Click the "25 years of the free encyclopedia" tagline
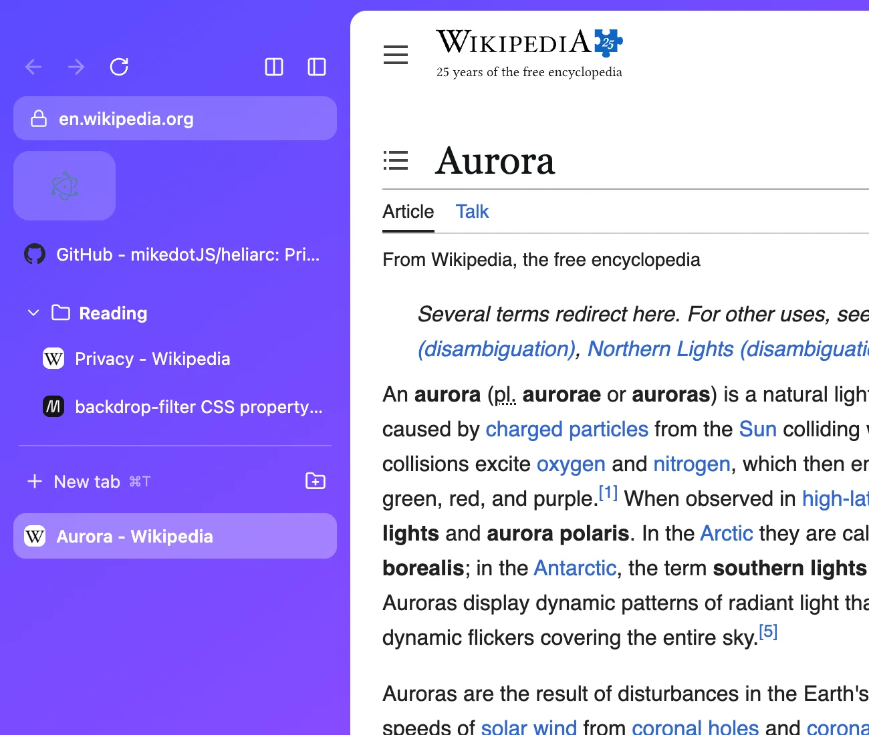 [x=529, y=72]
